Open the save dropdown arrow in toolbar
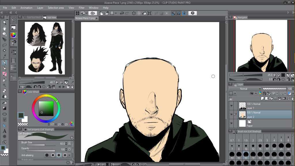 (116, 13)
